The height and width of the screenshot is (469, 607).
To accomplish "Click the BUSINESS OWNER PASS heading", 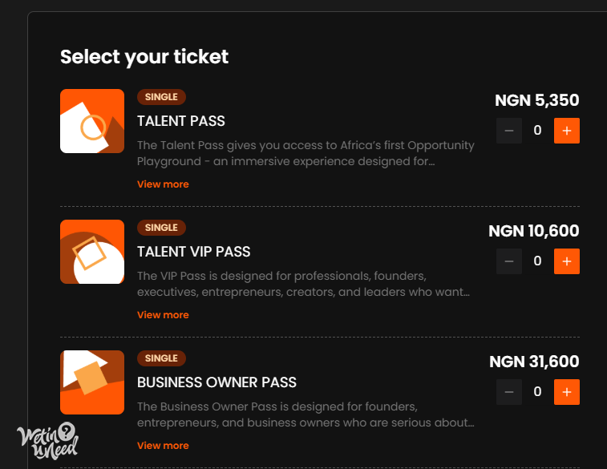I will [216, 382].
